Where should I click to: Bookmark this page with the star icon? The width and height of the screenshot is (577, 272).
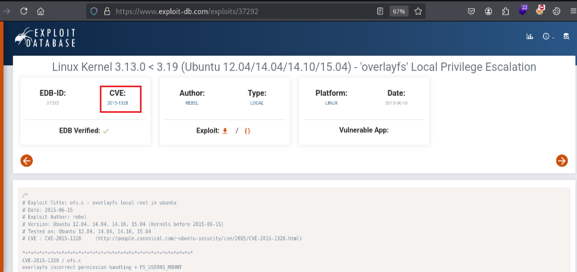[x=418, y=11]
